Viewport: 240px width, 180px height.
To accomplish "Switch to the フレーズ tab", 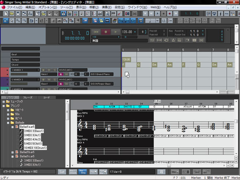I will [28, 97].
